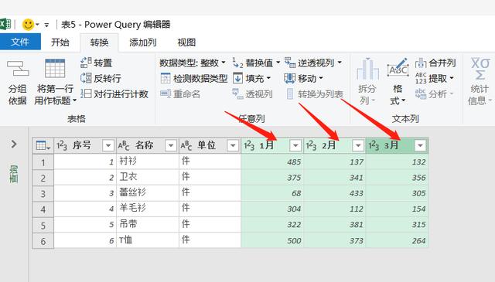This screenshot has height=282, width=495.
Task: Click the Transpose (转置) icon
Action: pyautogui.click(x=86, y=63)
